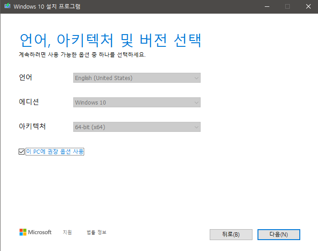Click the '계속하려면 사용 가능한 옵션' instruction text
This screenshot has width=318, height=251.
pos(82,55)
